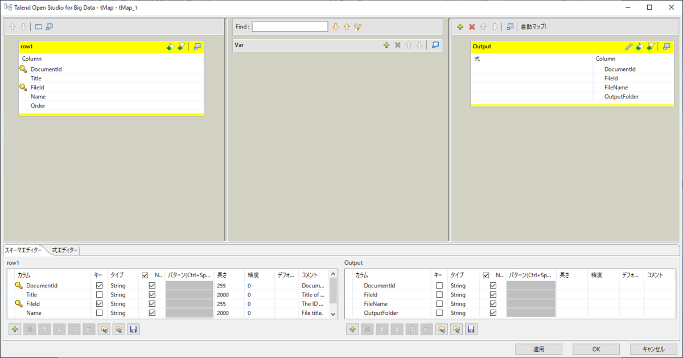This screenshot has width=683, height=358.
Task: Jump to the next Find match with down arrow
Action: click(336, 27)
